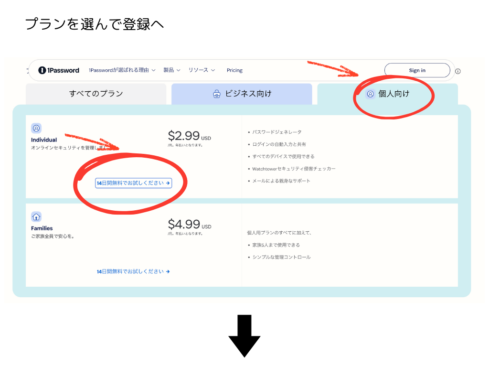Click the Watchtowerセキュリティ侵害チェッカー feature text
Viewport: 489px width, 367px height.
tap(294, 169)
